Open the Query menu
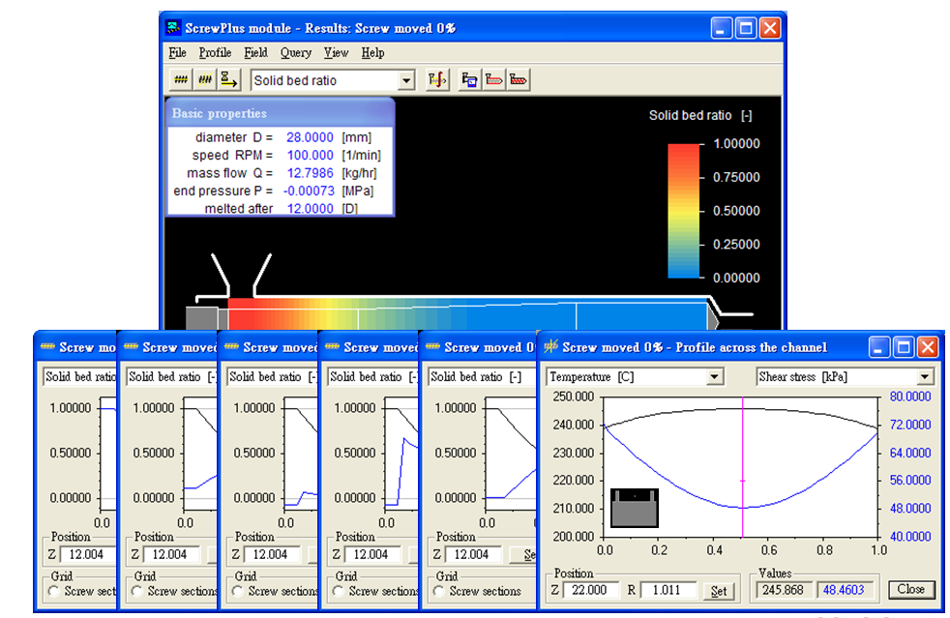950x618 pixels. click(296, 53)
